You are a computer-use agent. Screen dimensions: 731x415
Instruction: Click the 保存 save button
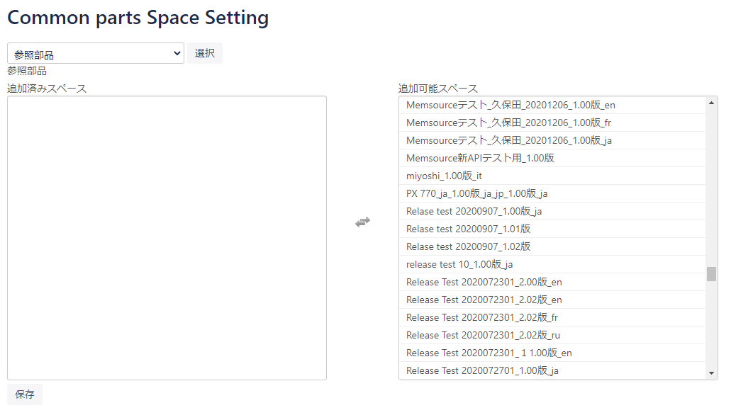(x=25, y=394)
